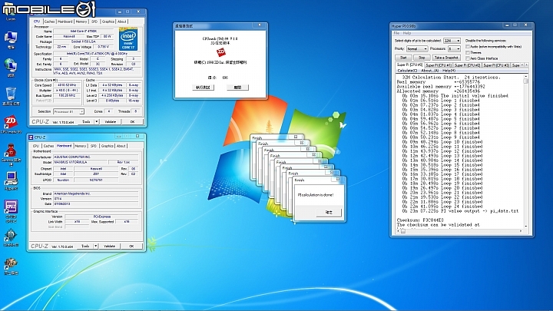Image resolution: width=553 pixels, height=311 pixels.
Task: Click left run-test button in CPUmark dialog
Action: click(203, 87)
